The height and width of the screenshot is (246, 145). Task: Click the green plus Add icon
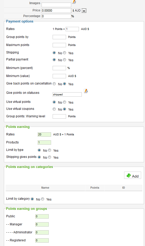(129, 175)
